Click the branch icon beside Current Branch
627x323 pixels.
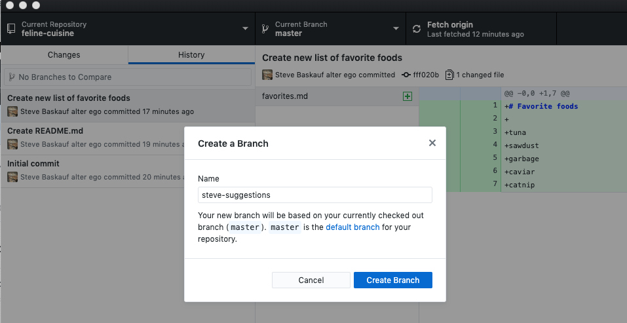(x=265, y=28)
